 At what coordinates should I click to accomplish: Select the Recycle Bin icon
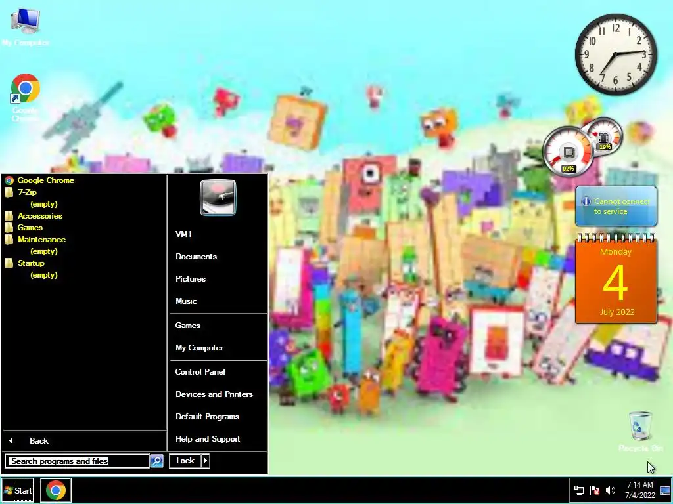640,432
